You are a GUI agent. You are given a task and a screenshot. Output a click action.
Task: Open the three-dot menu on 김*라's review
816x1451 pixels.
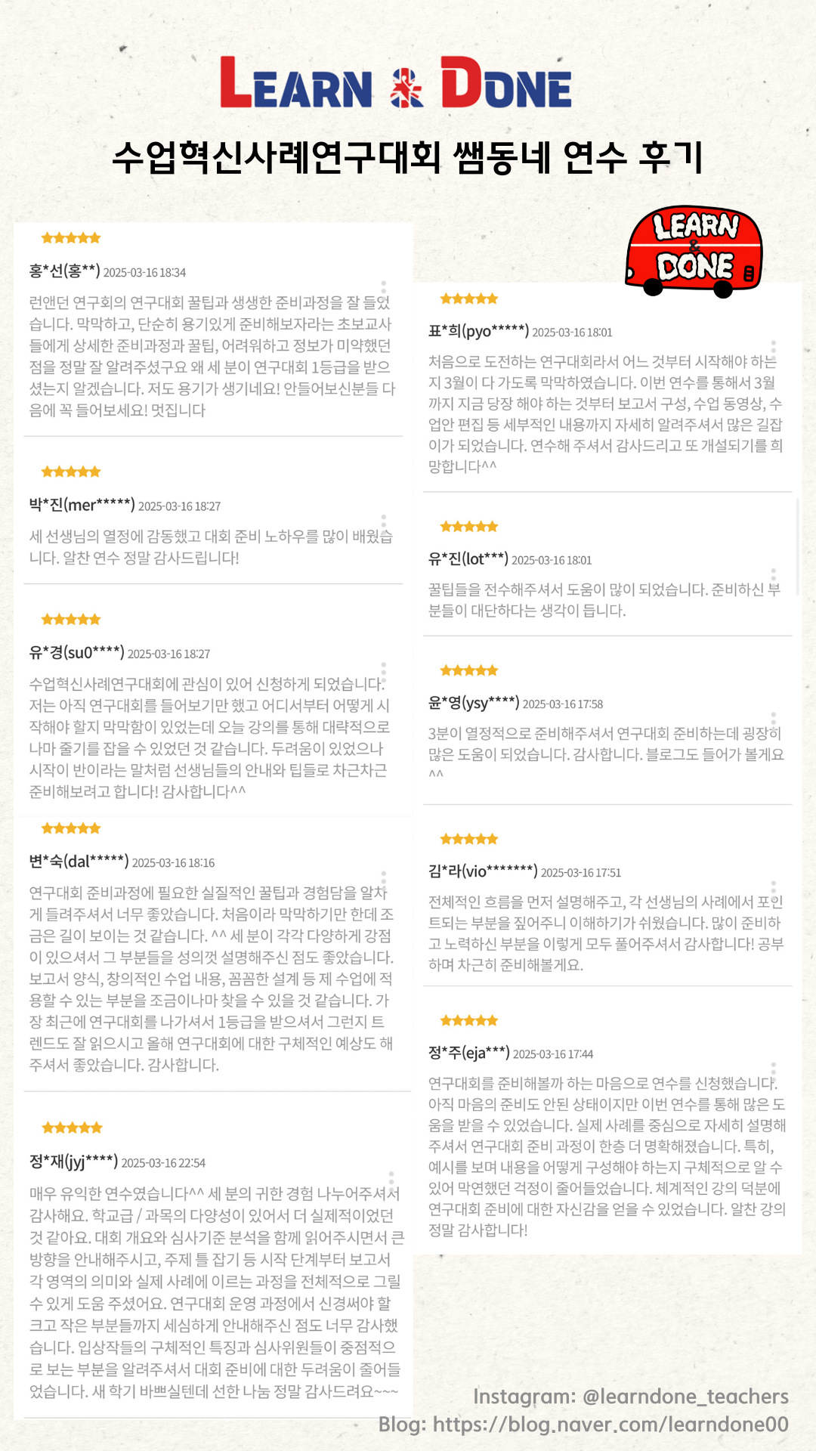(774, 887)
